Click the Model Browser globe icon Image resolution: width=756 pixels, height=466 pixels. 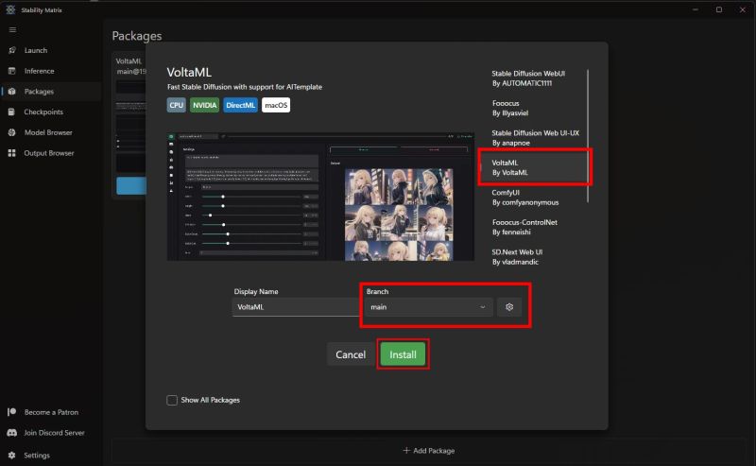[x=12, y=132]
